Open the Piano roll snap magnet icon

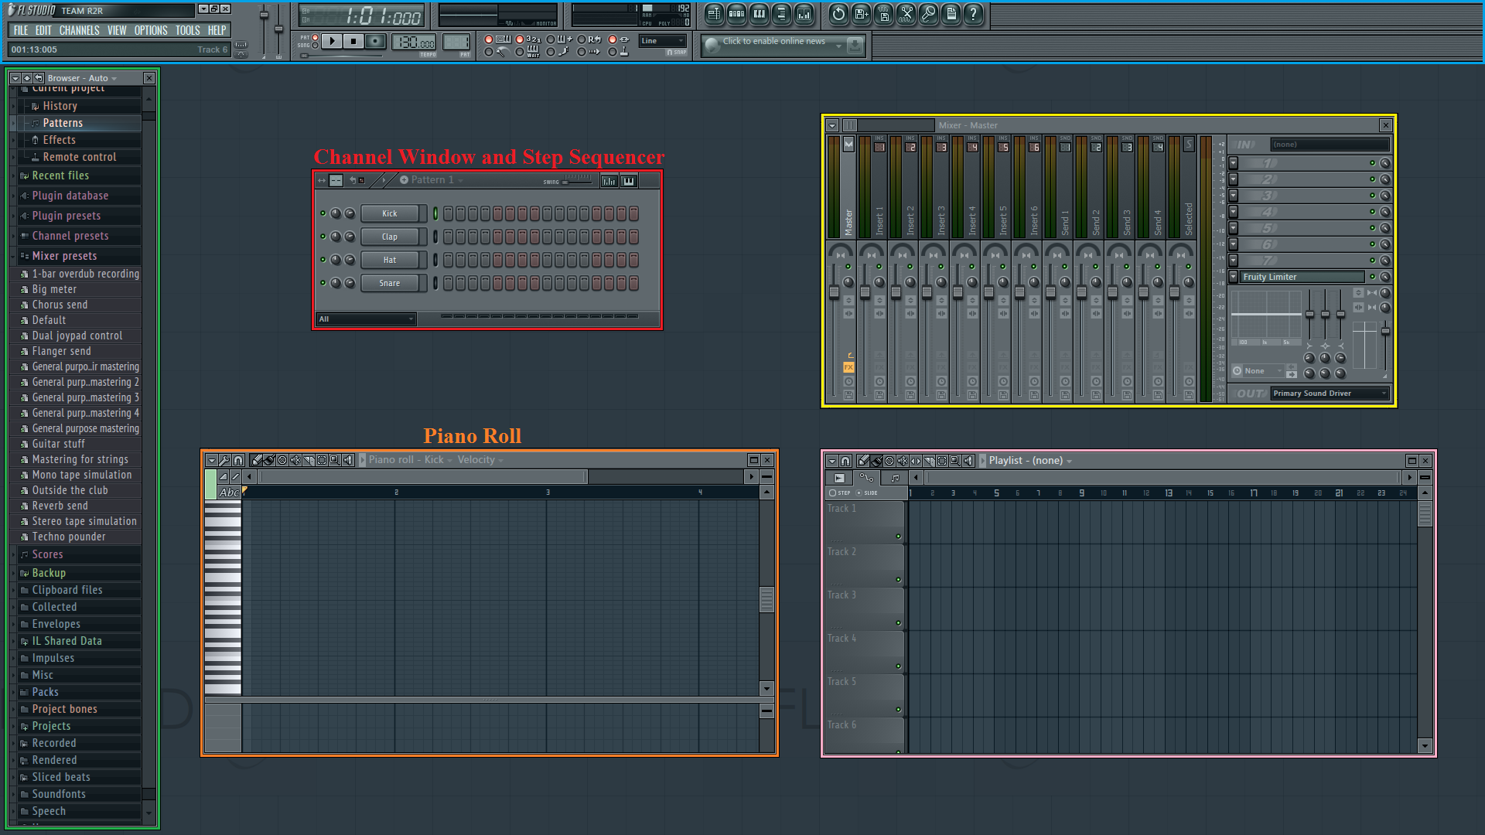[239, 459]
